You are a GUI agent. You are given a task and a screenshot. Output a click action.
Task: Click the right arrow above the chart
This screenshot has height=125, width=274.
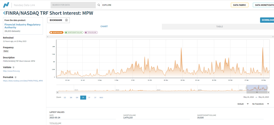pos(273,37)
